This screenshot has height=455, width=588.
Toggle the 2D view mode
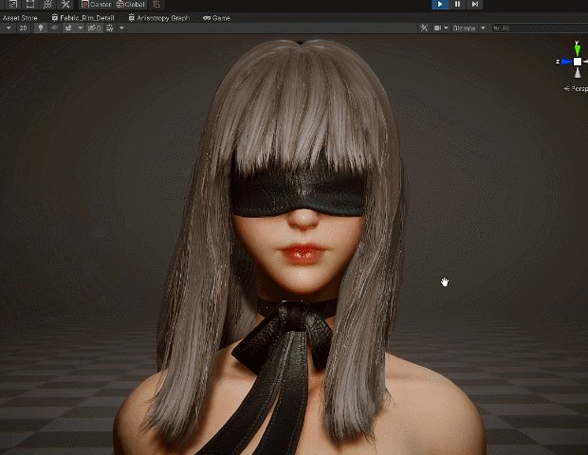[x=24, y=28]
